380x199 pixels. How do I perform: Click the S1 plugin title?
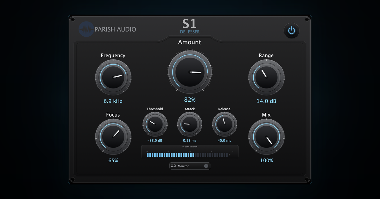click(x=190, y=24)
